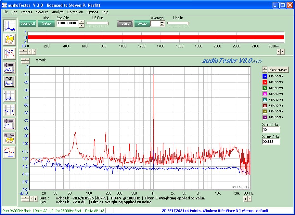This screenshot has height=215, width=295.
Task: Click the Sound off button
Action: (x=28, y=23)
